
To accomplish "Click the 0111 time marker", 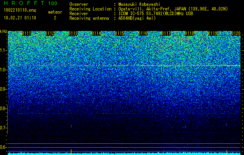I will click(26, 33).
